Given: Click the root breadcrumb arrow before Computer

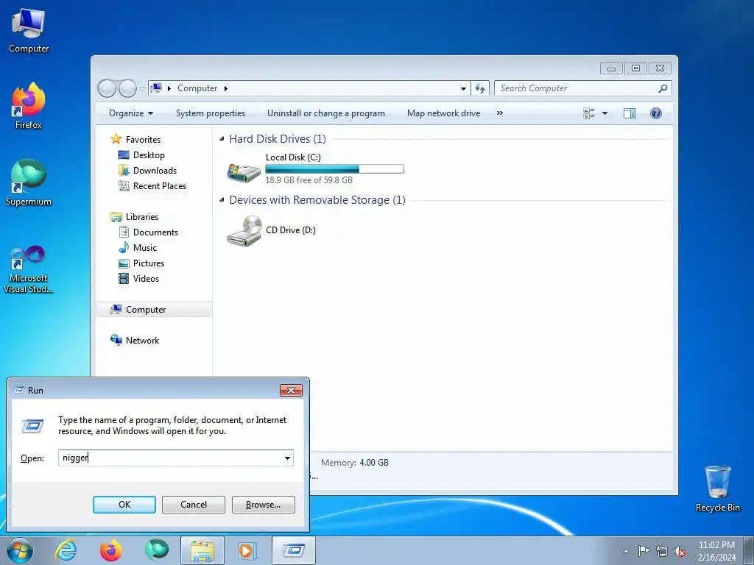Looking at the screenshot, I should click(x=169, y=88).
